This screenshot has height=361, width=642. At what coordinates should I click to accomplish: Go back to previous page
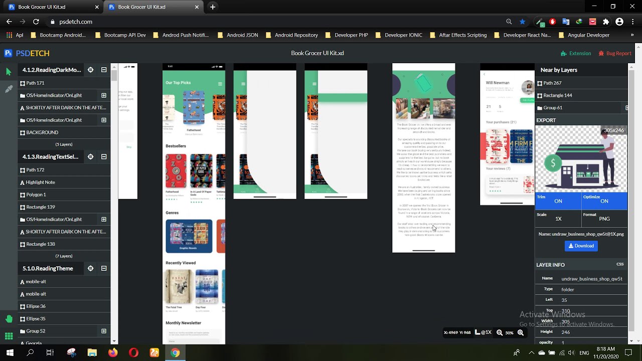(9, 22)
